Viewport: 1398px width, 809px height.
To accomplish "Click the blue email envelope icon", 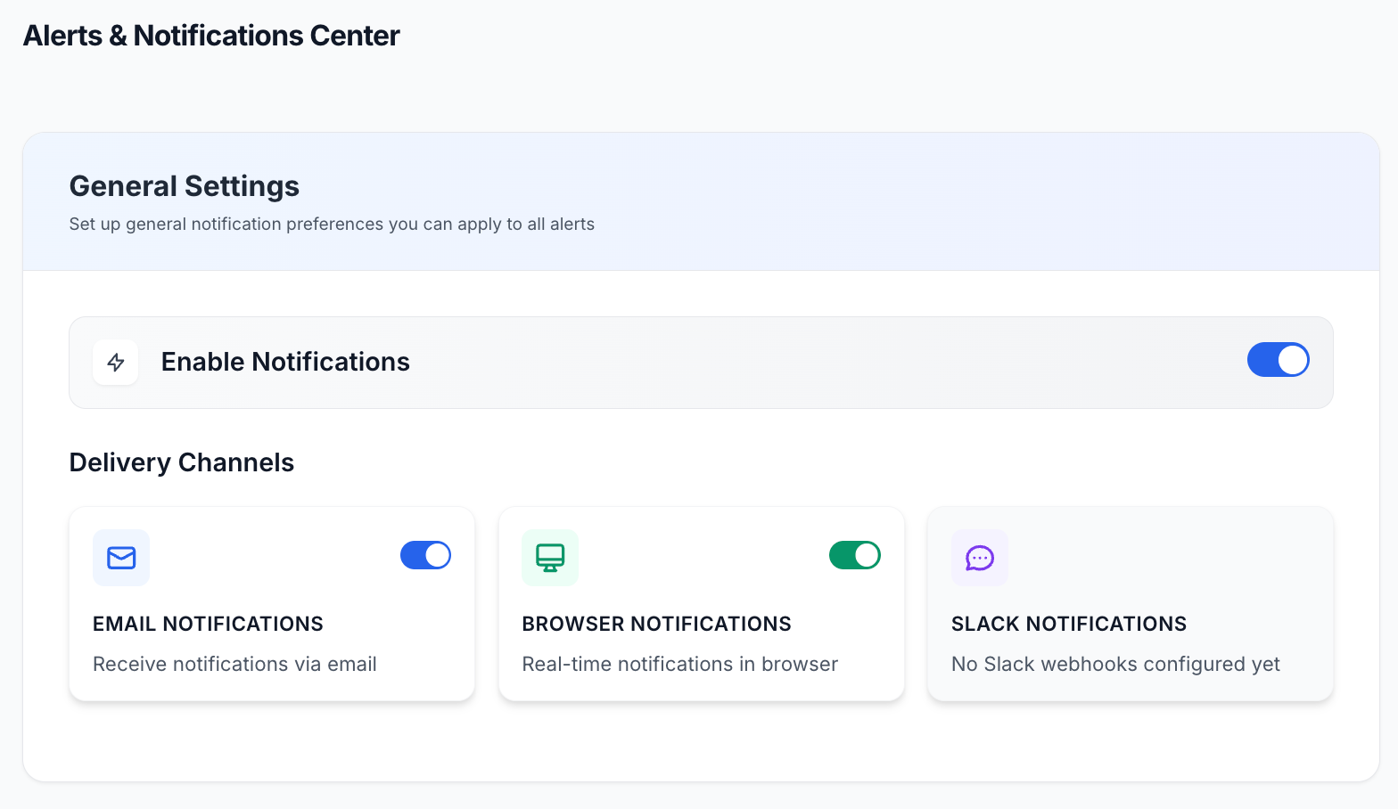I will pos(121,558).
